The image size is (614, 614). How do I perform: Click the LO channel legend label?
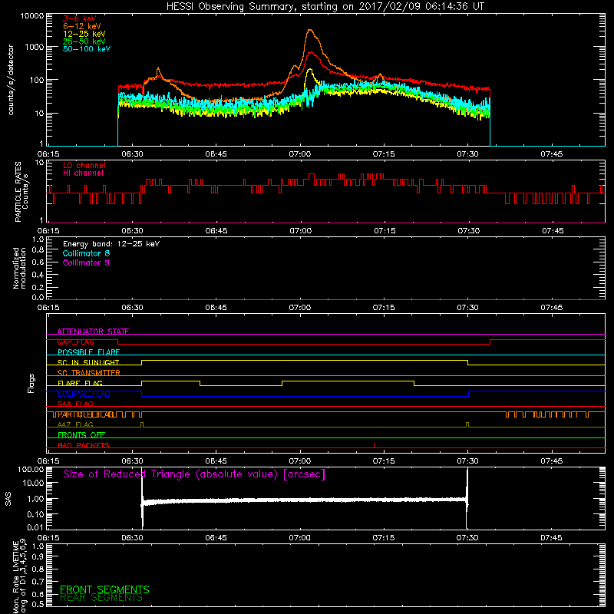pos(84,165)
